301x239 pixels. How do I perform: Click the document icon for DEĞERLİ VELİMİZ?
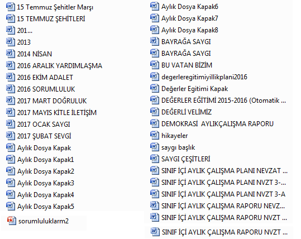click(x=155, y=112)
